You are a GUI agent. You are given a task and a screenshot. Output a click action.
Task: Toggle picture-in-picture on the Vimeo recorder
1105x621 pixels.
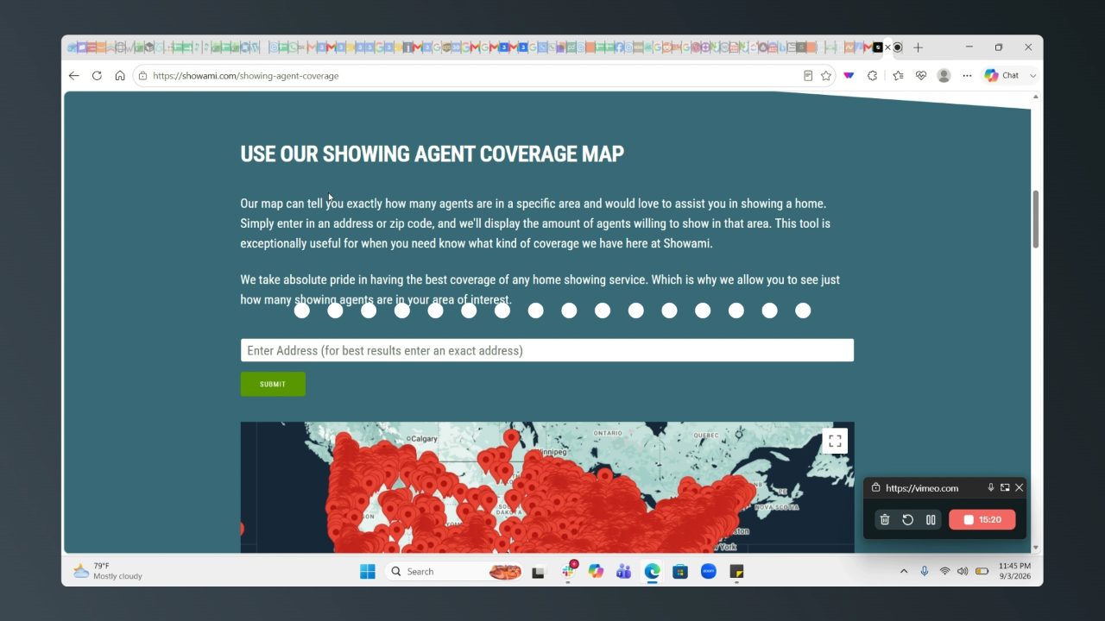tap(1005, 488)
